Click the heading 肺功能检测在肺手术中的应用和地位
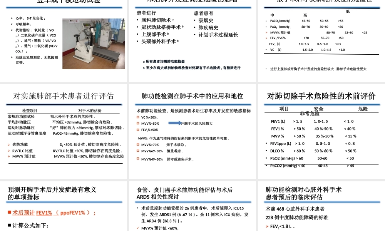The height and width of the screenshot is (231, 385). (x=192, y=96)
